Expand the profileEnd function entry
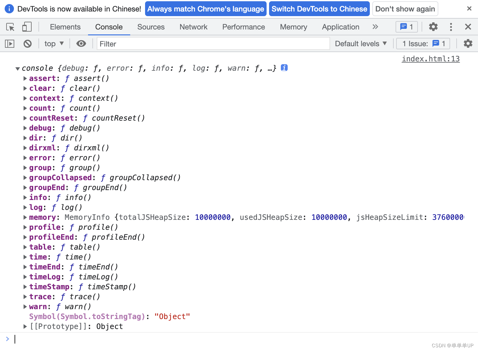 click(x=25, y=237)
